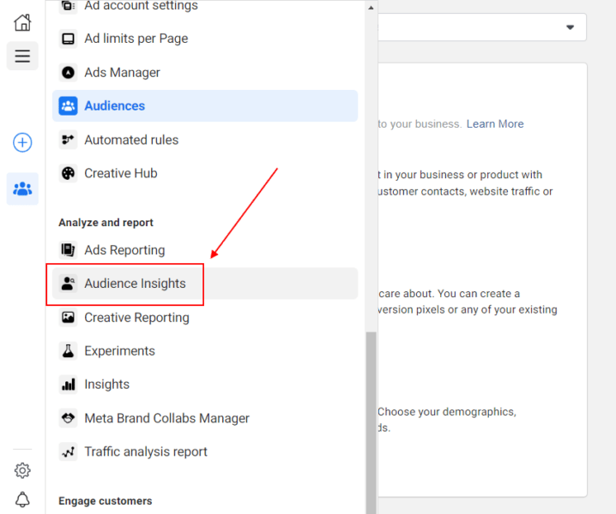Click the 'Analyze and report' section heading
This screenshot has width=616, height=514.
pos(106,223)
